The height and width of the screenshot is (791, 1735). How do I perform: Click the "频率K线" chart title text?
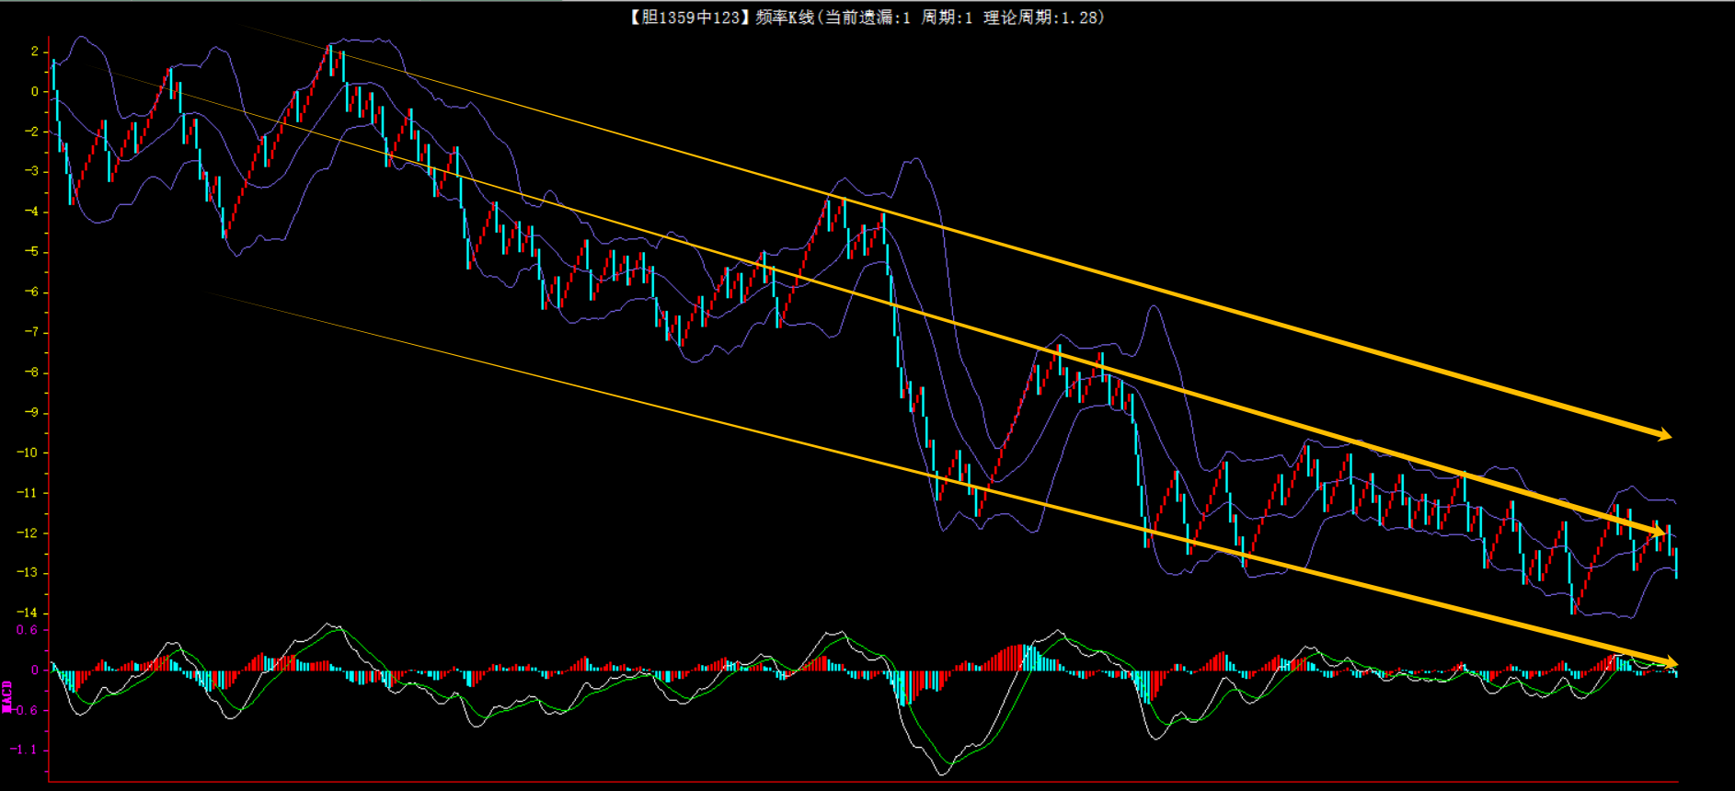point(784,17)
